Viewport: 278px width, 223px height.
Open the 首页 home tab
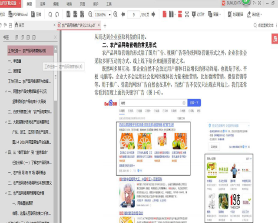pos(19,26)
